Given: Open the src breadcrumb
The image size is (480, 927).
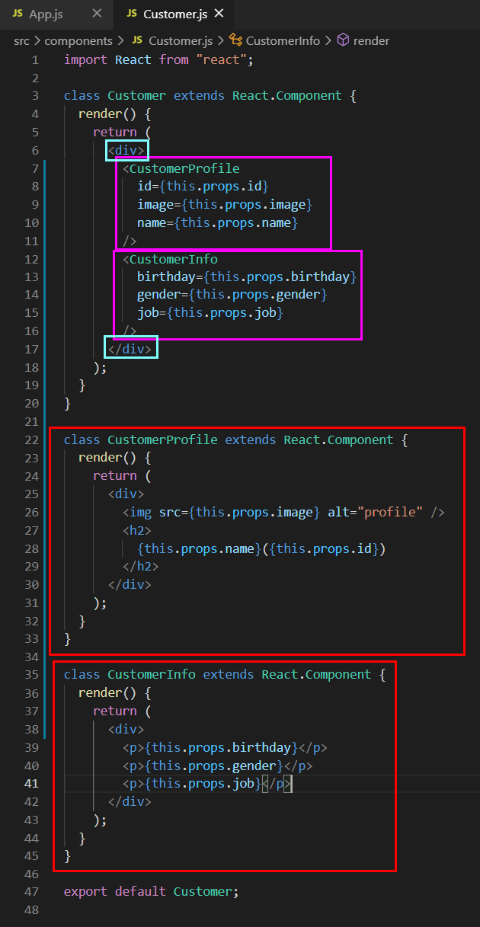Looking at the screenshot, I should coord(21,40).
